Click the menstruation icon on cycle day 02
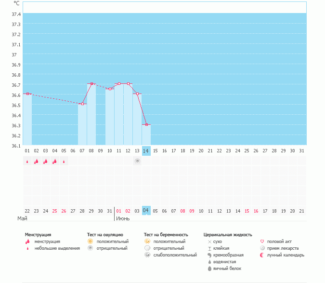Viewport: 325px width, 283px height. [36, 162]
